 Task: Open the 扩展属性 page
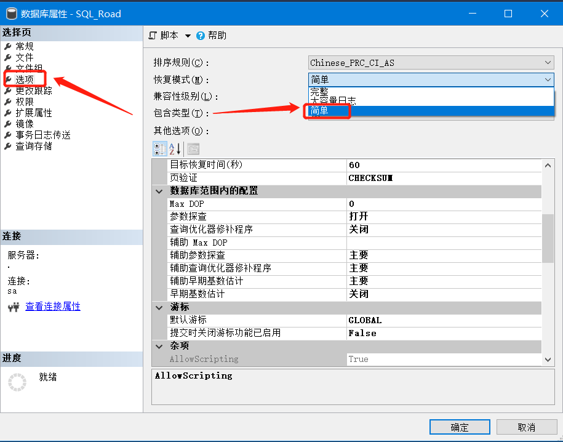(x=34, y=113)
